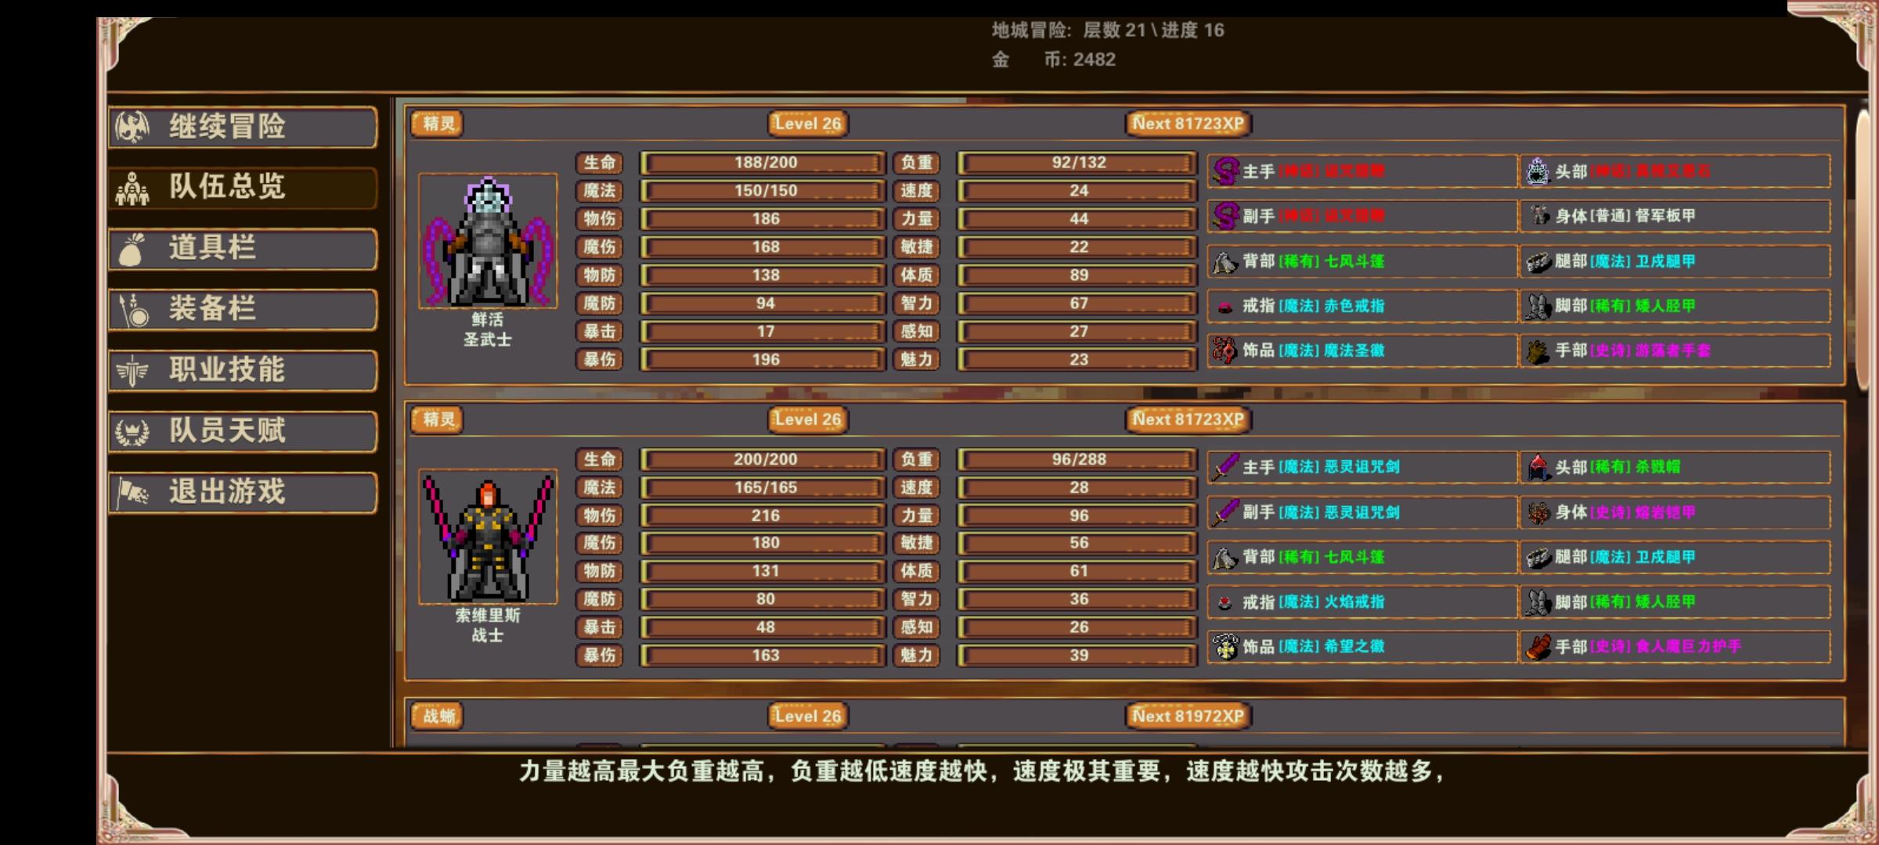Click 索维里斯's 物伤 value 216
The width and height of the screenshot is (1879, 845).
pos(765,516)
